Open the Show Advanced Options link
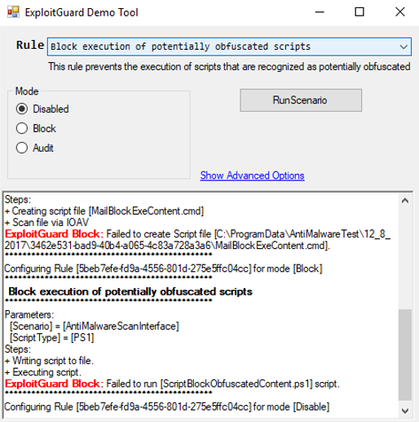Image resolution: width=419 pixels, height=422 pixels. pos(252,175)
